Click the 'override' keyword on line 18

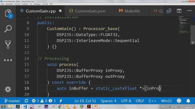[76, 82]
